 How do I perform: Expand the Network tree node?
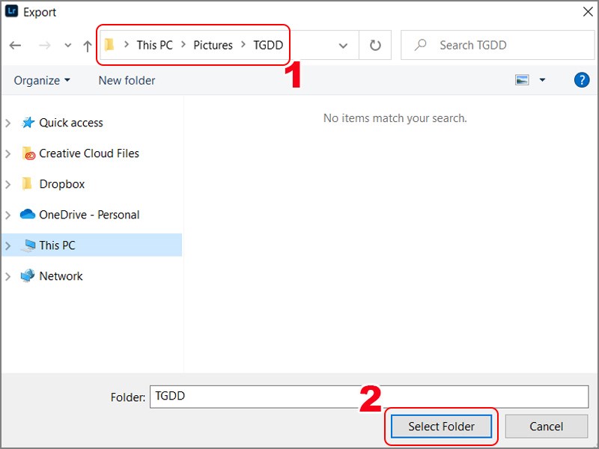8,276
